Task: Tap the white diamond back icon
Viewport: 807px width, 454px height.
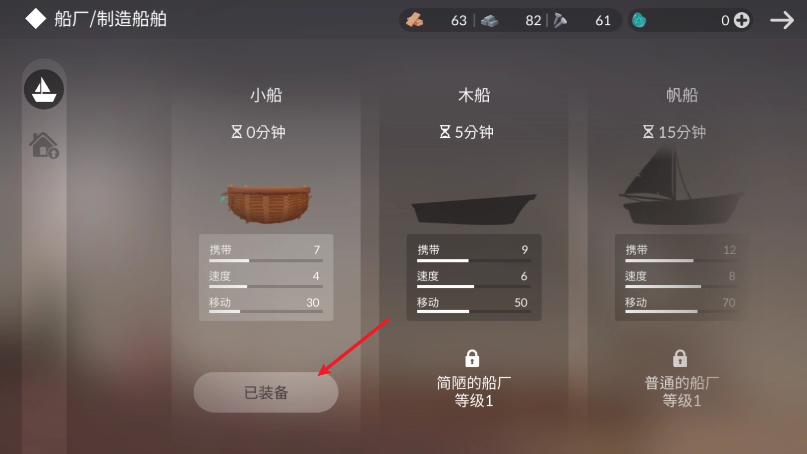Action: click(36, 19)
